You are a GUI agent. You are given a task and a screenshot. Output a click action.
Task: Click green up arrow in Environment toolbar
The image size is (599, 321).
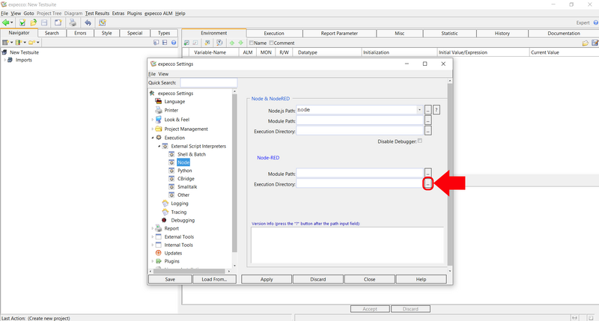click(232, 43)
